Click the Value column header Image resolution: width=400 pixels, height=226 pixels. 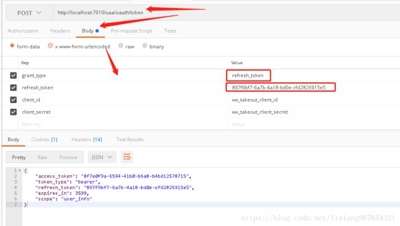point(237,63)
